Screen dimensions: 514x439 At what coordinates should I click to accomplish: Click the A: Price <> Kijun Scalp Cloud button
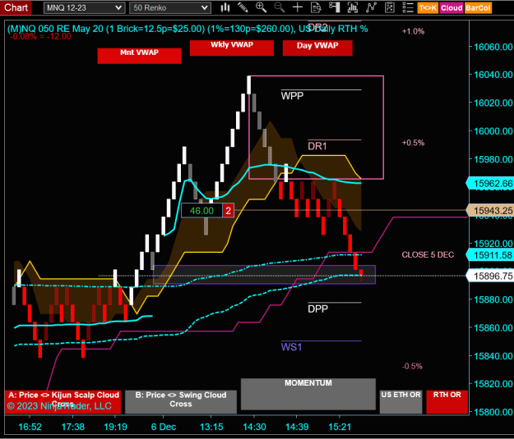(63, 402)
